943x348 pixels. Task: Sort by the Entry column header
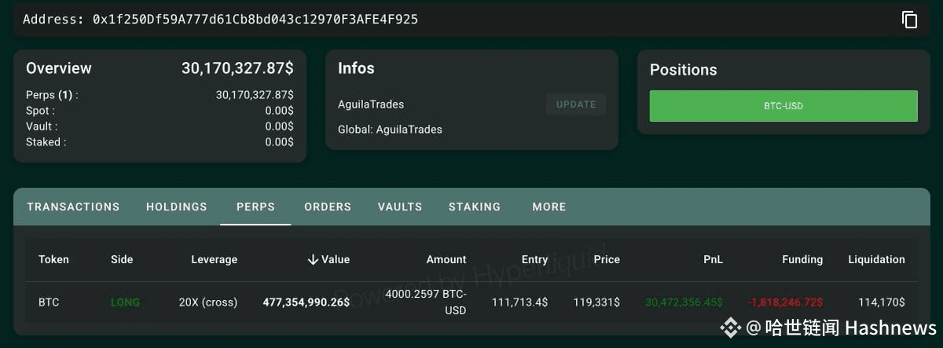pyautogui.click(x=534, y=259)
